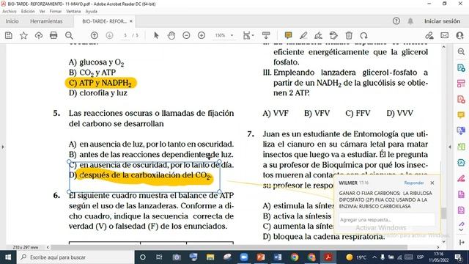Viewport: 469px width, 264px height.
Task: Open the find text magnifier tool
Action: (x=69, y=35)
